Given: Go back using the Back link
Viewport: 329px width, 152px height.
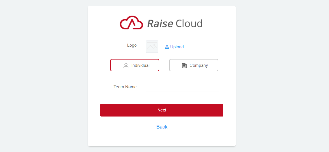Looking at the screenshot, I should 162,127.
